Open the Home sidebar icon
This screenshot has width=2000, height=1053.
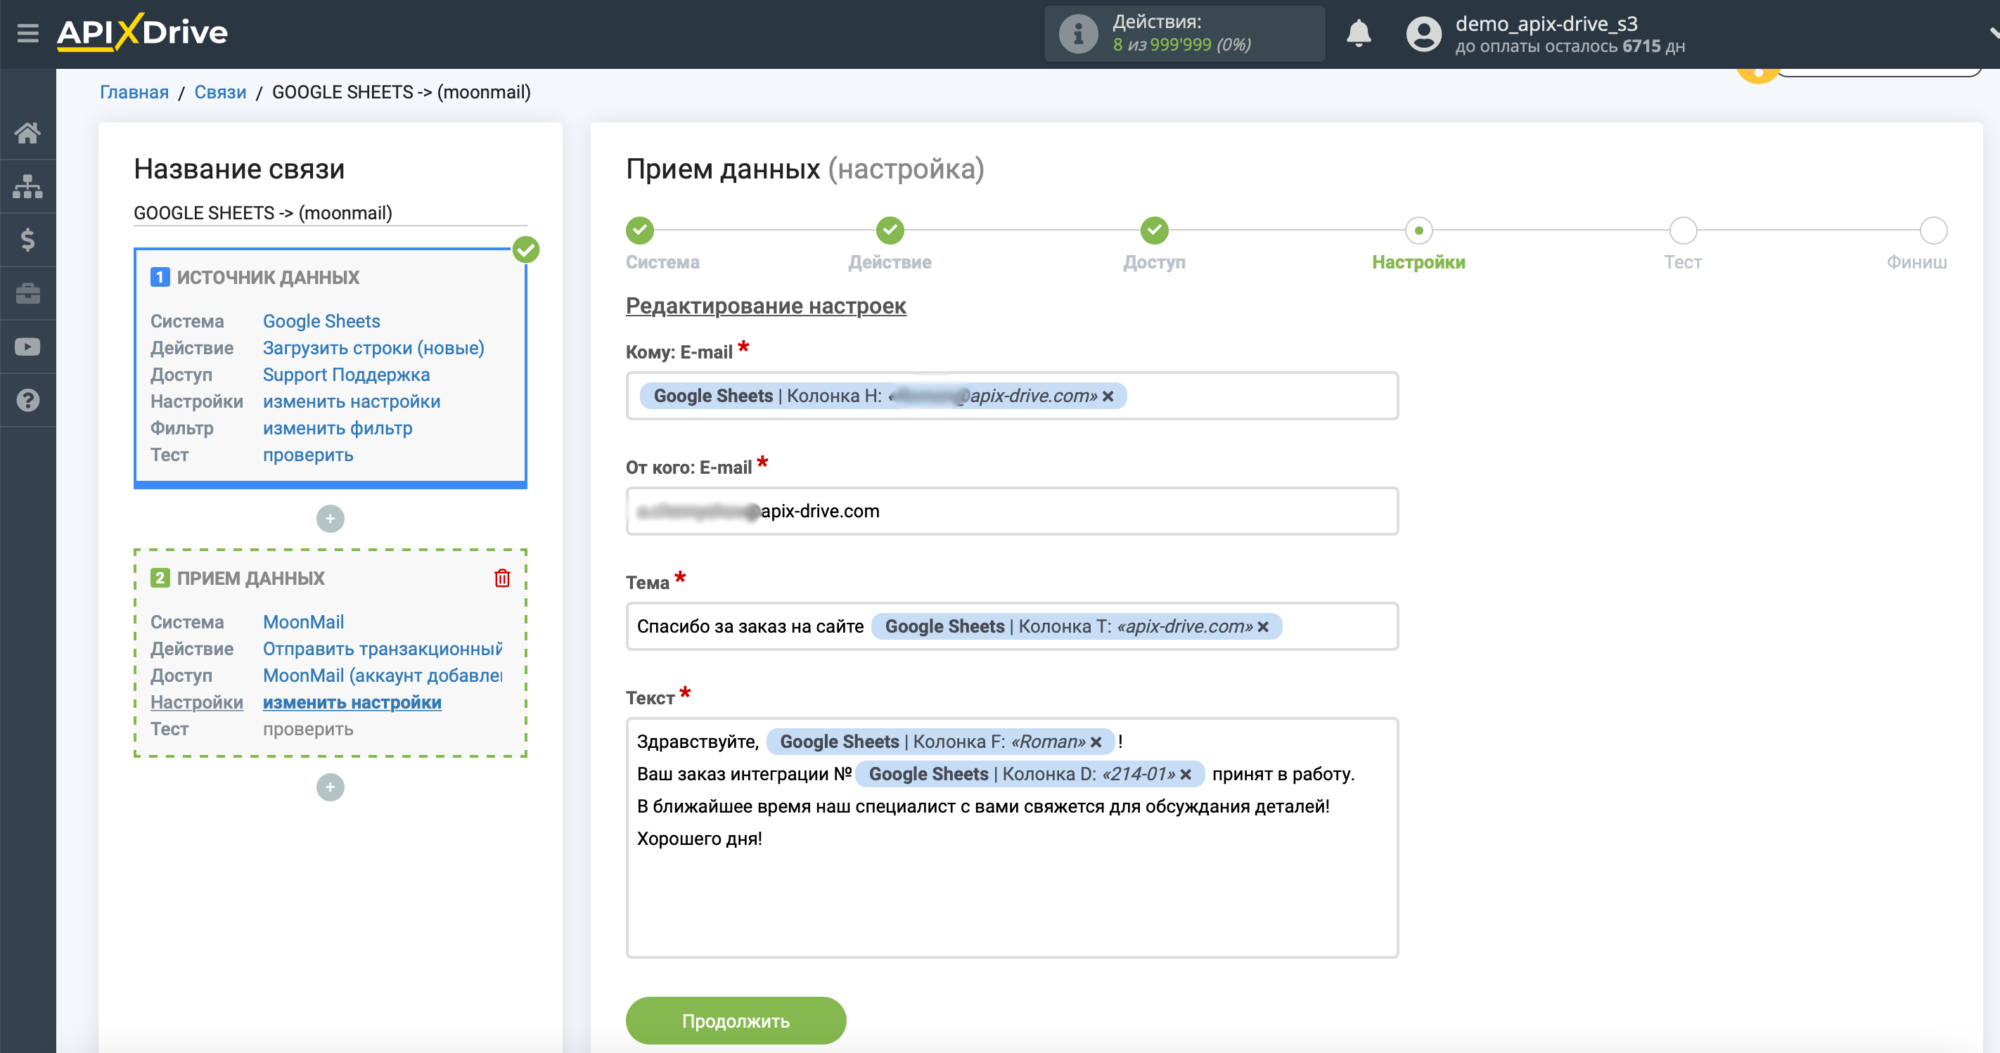click(x=28, y=133)
